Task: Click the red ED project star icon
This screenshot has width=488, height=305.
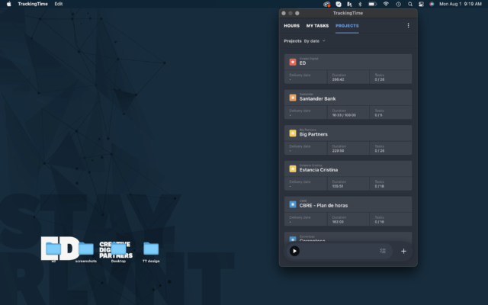Action: click(x=293, y=62)
